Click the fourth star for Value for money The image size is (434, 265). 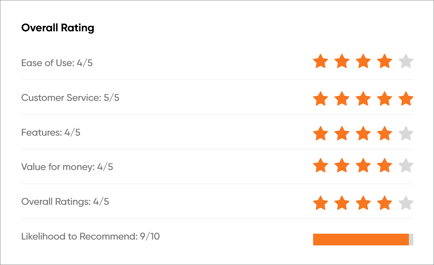click(x=384, y=166)
